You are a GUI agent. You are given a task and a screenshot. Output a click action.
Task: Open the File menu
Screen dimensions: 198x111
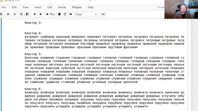[4, 7]
